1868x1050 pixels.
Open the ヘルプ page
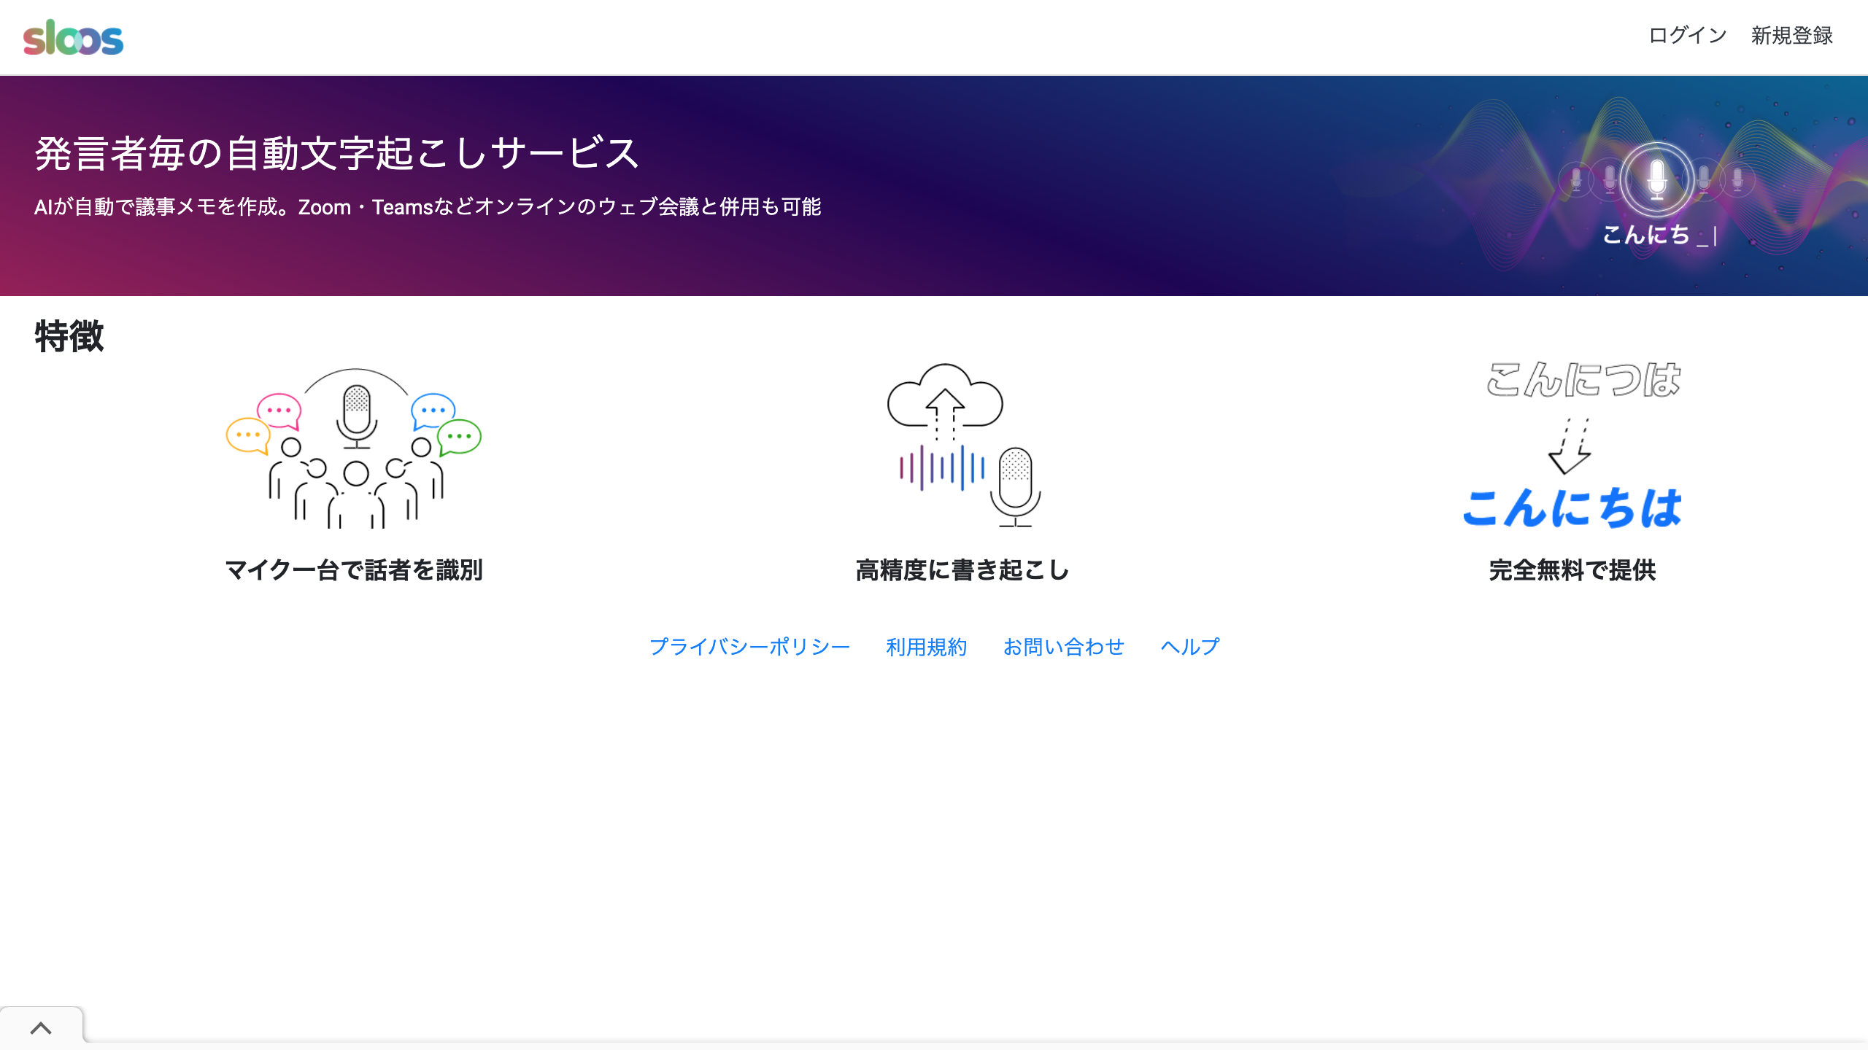tap(1190, 646)
